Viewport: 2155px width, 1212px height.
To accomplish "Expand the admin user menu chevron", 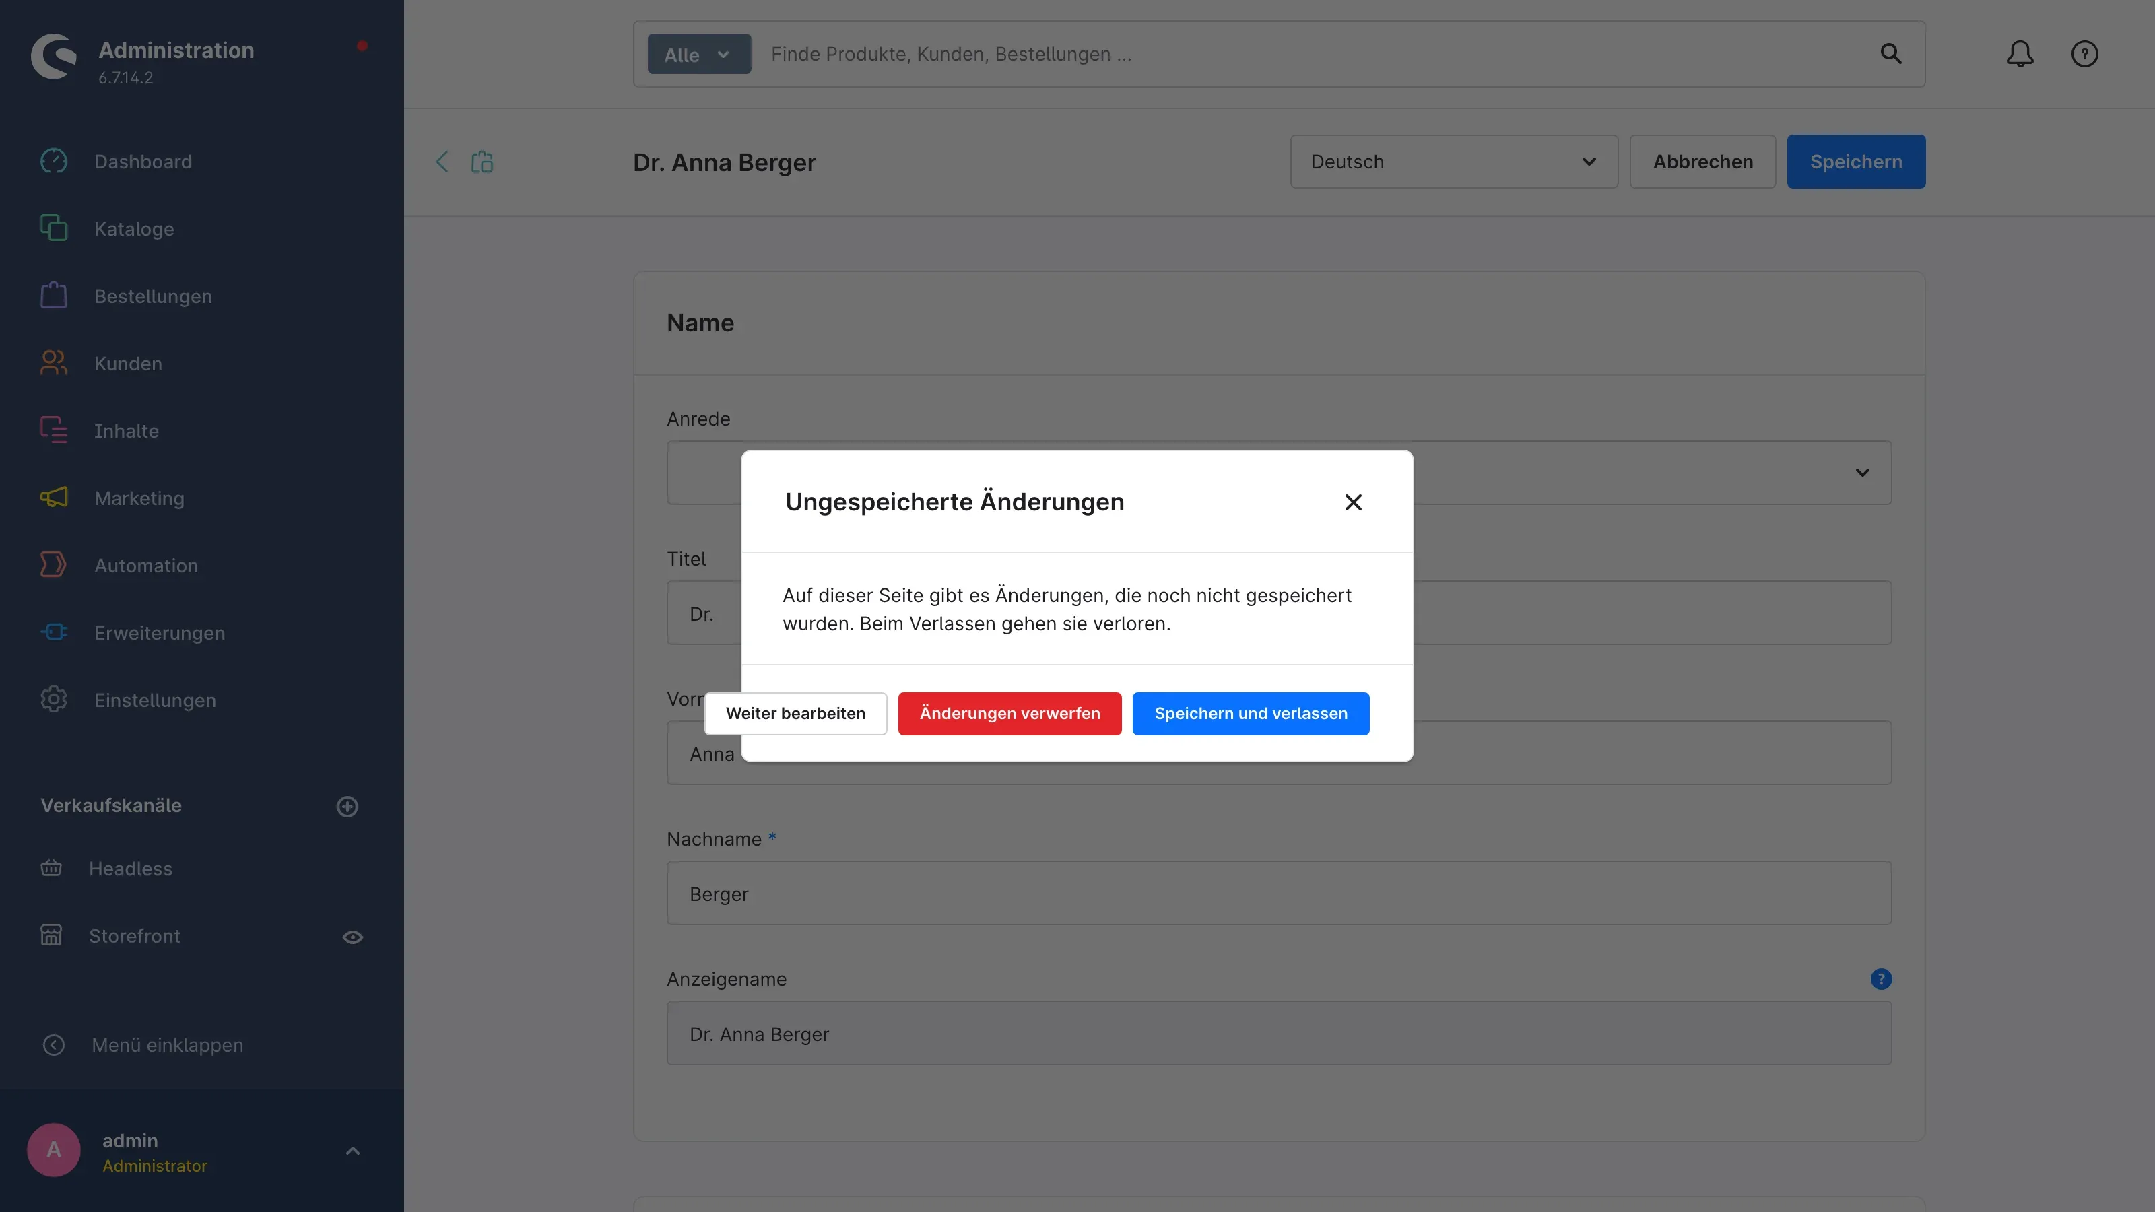I will click(352, 1151).
